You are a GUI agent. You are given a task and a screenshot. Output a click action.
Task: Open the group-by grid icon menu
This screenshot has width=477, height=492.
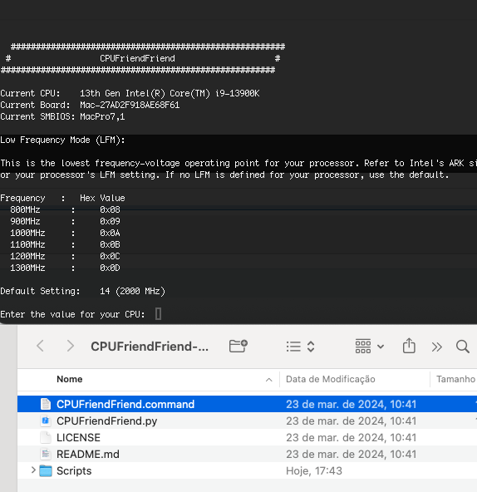pyautogui.click(x=369, y=347)
